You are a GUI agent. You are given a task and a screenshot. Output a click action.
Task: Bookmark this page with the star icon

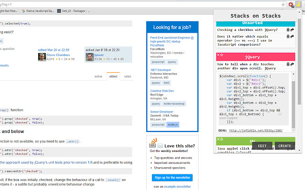(283, 4)
